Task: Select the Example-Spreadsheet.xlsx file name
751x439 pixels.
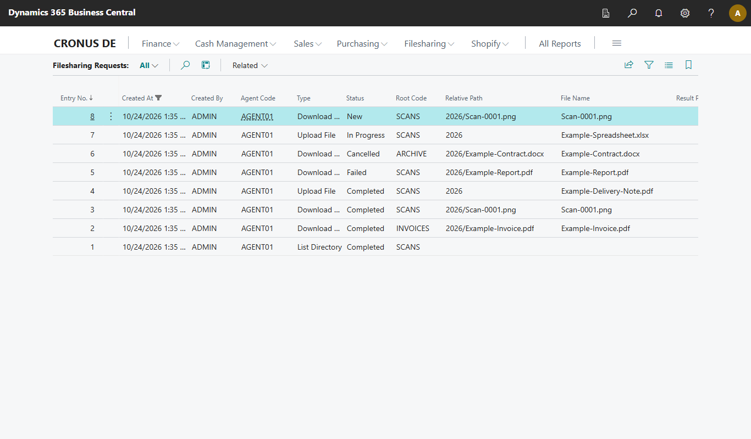Action: coord(605,135)
